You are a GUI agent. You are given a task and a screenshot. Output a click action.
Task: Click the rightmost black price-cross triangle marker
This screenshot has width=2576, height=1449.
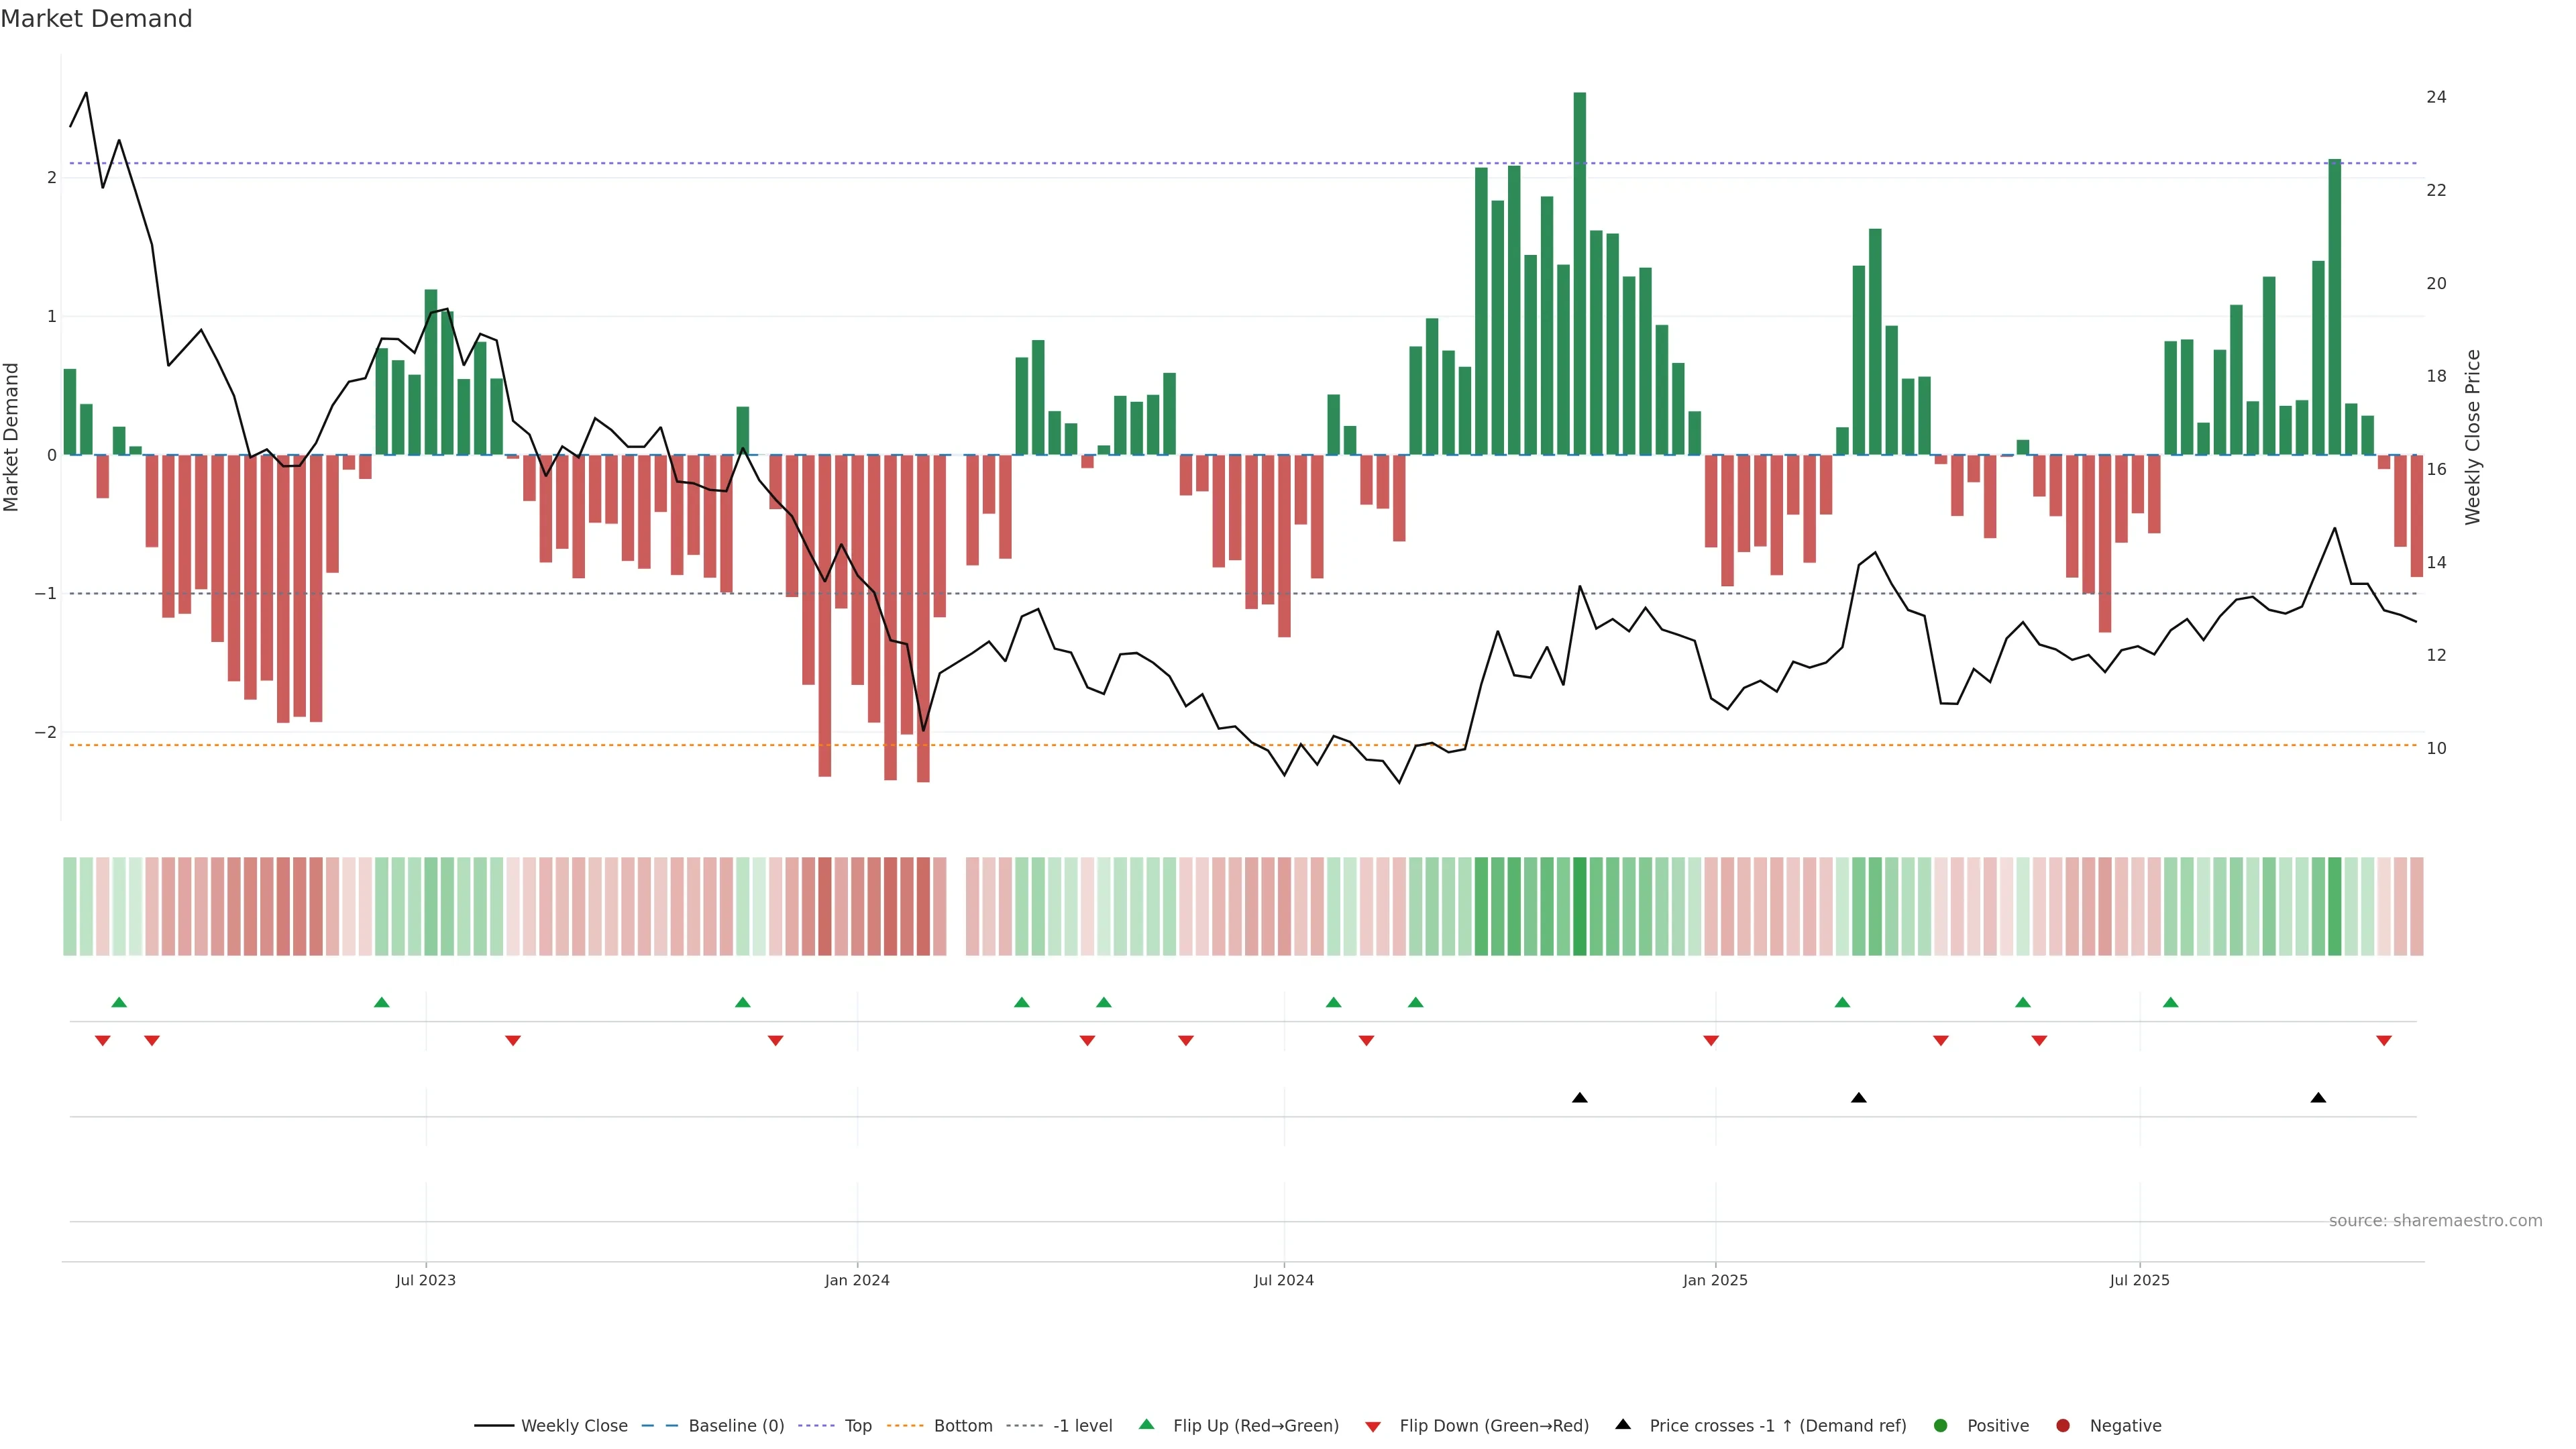point(2318,1098)
